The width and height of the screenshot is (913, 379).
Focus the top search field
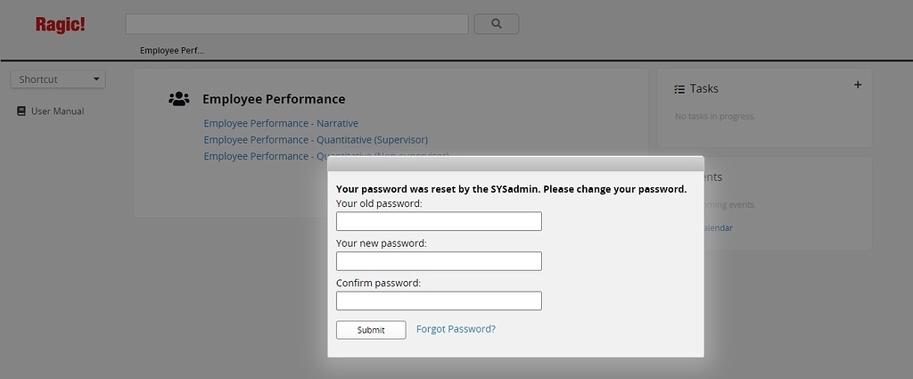(x=297, y=24)
